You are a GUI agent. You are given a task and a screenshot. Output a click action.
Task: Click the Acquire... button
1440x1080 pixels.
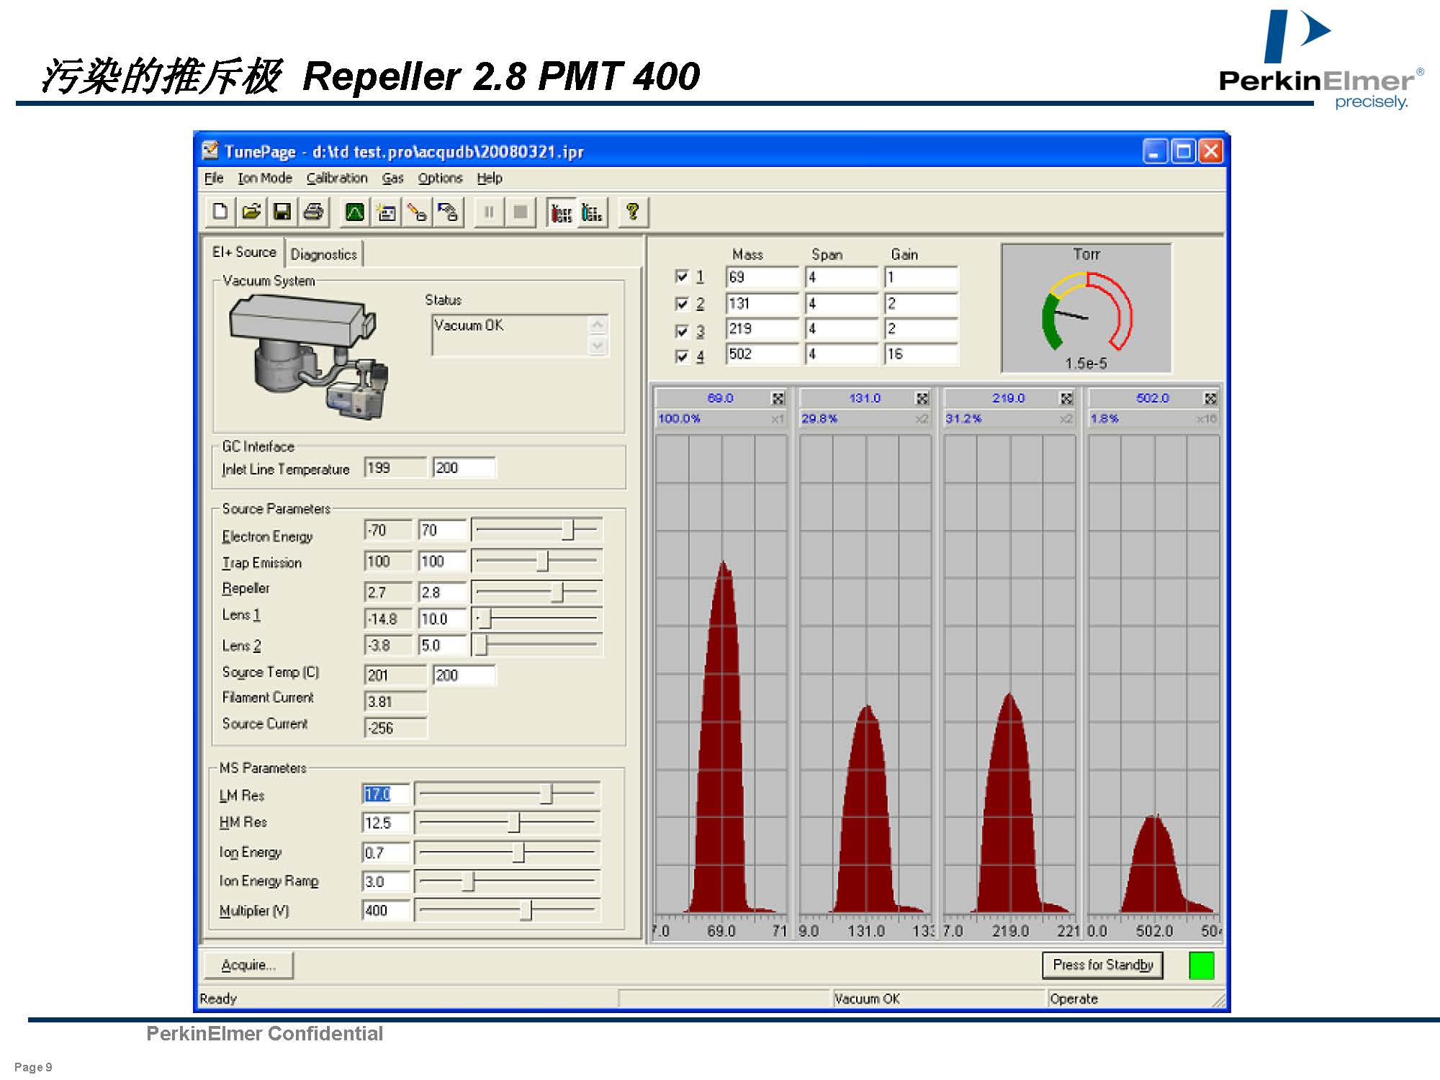(248, 965)
